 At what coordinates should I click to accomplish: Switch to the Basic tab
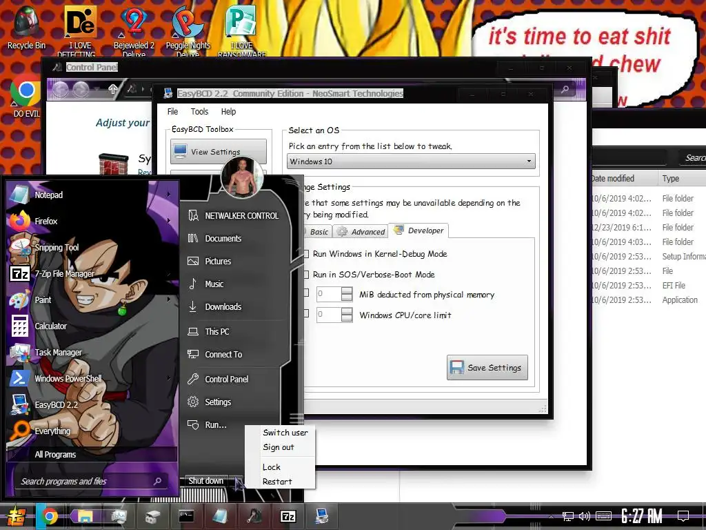point(319,232)
